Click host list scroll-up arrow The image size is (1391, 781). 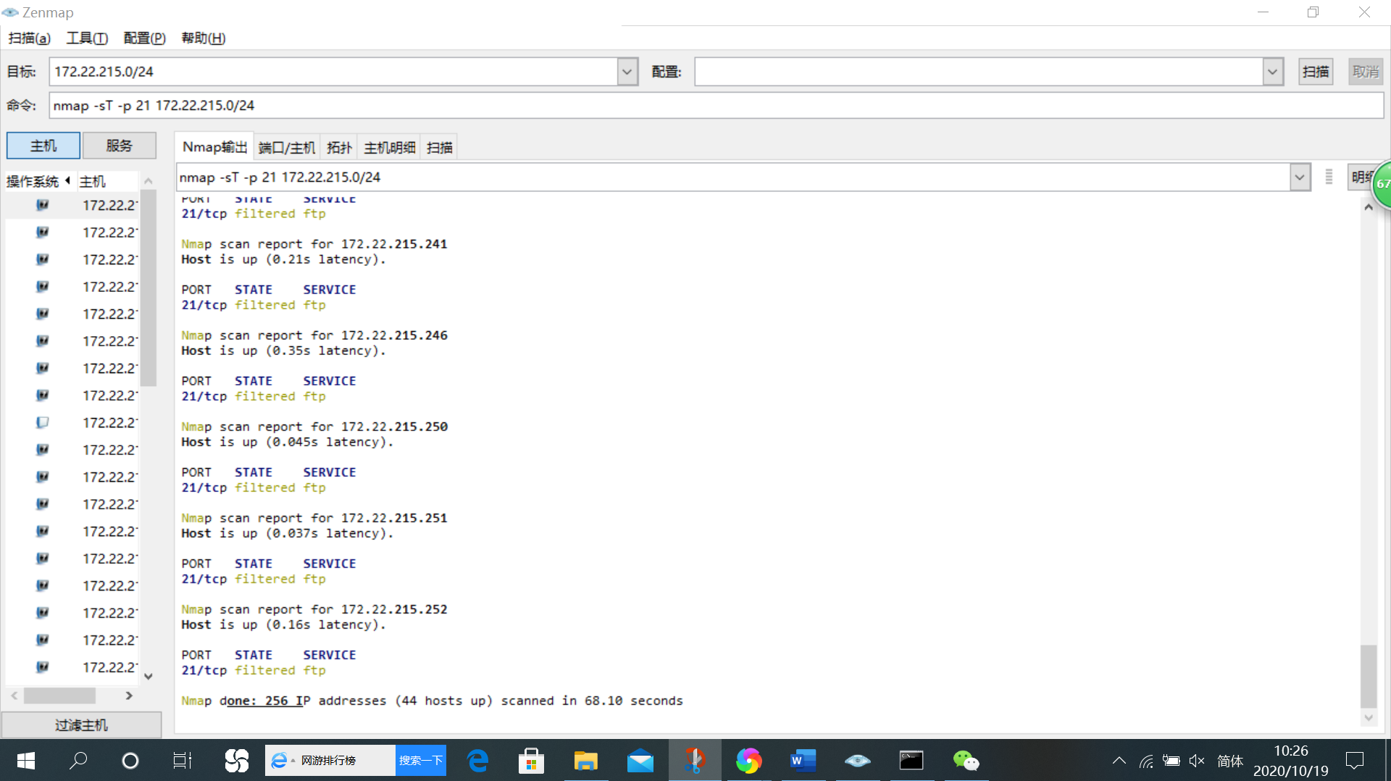pyautogui.click(x=149, y=180)
